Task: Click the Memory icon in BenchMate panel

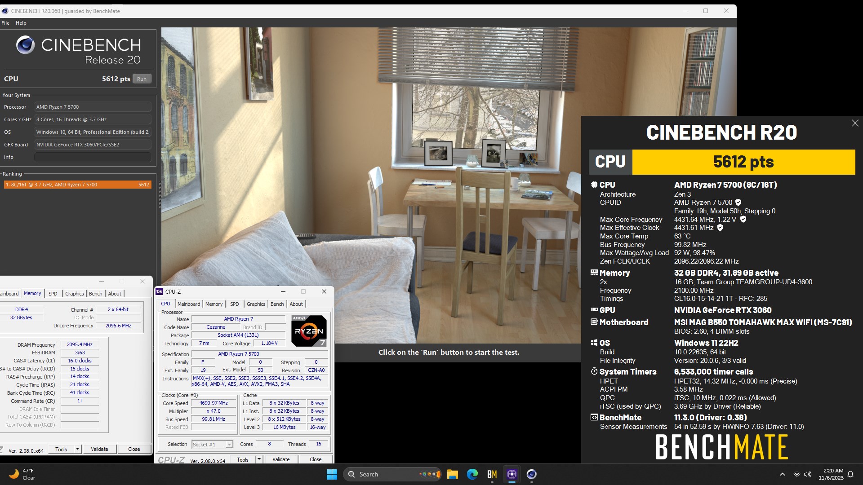Action: (x=594, y=273)
